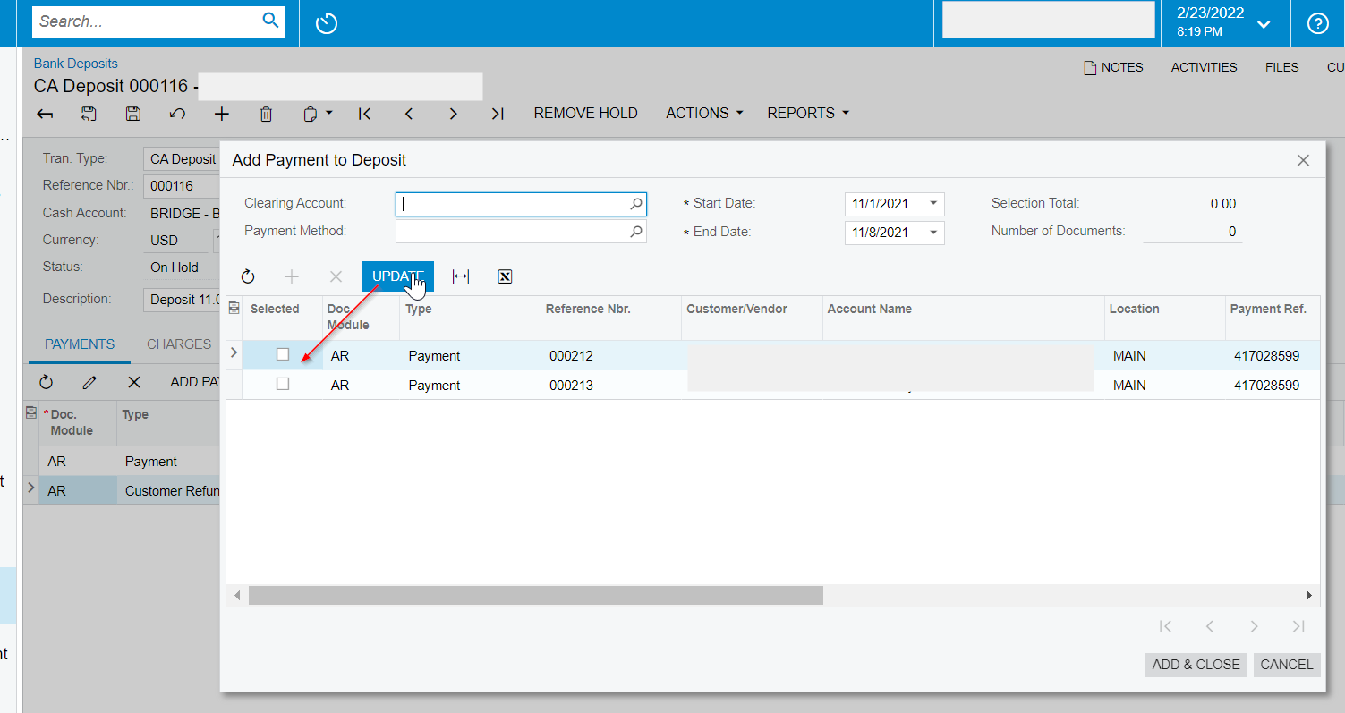The width and height of the screenshot is (1345, 713).
Task: Click the fit-to-screen columns icon in dialog
Action: pos(461,277)
